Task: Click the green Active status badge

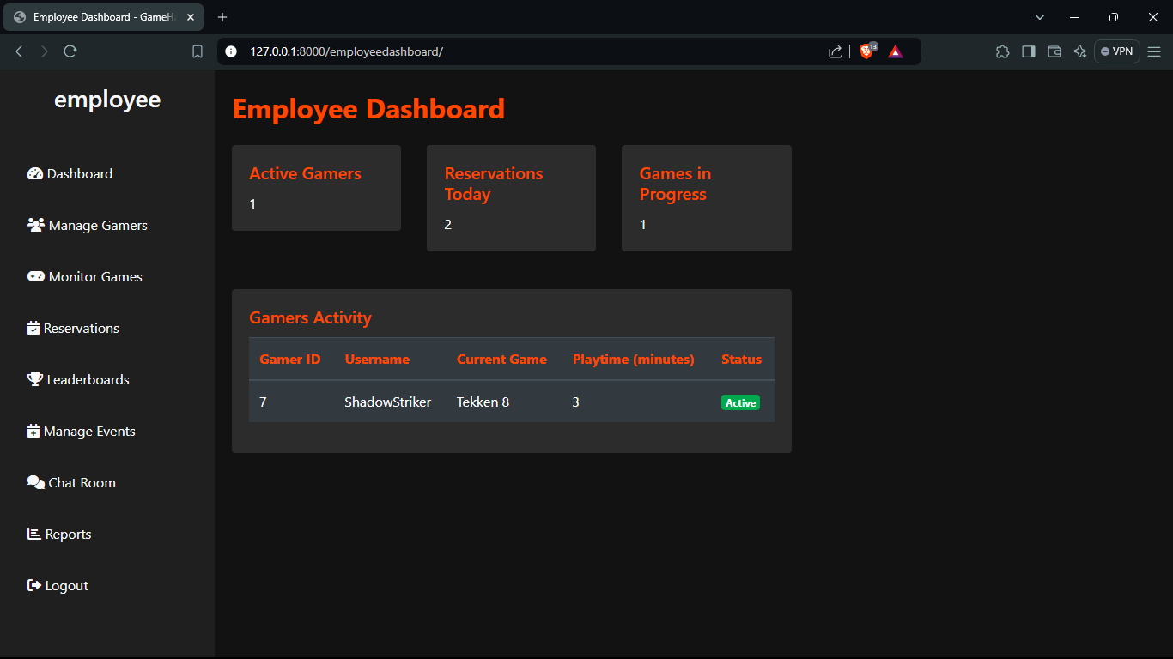Action: pos(740,402)
